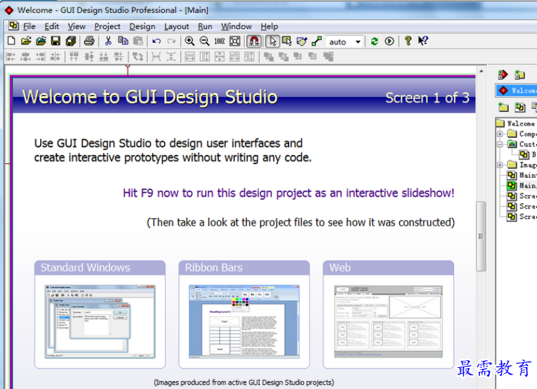The image size is (537, 389).
Task: Click the align left edges icon
Action: [11, 56]
